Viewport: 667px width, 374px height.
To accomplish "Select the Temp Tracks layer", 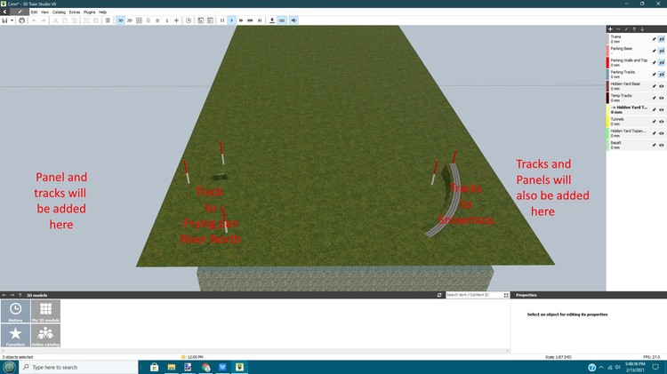I will pos(629,99).
